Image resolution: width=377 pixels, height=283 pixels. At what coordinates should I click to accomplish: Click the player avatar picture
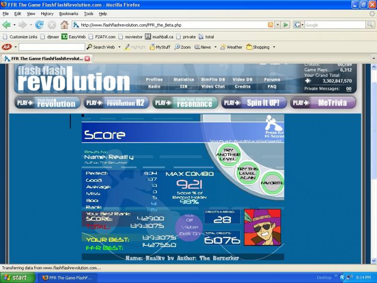[262, 227]
